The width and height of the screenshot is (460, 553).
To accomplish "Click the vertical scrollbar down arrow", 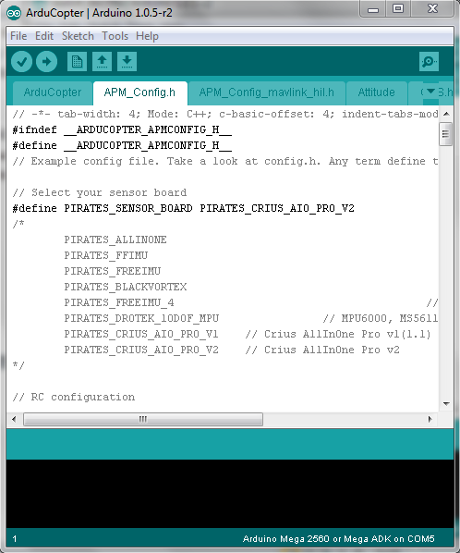I will click(x=446, y=404).
